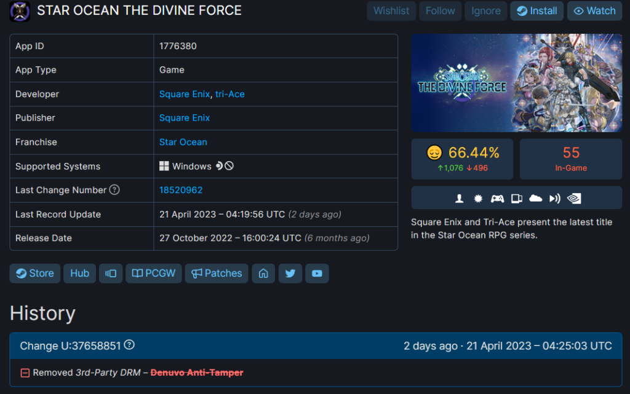Click help icon next to Change U:37658851
Screen dimensions: 630x394
click(x=129, y=345)
